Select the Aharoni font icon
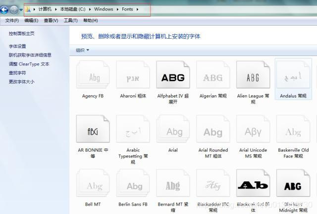317x214 pixels. [133, 75]
